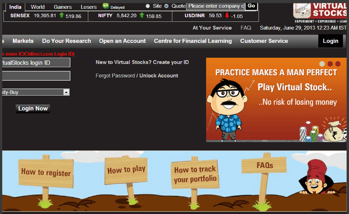Click the red-hat cartoon character

(317, 177)
